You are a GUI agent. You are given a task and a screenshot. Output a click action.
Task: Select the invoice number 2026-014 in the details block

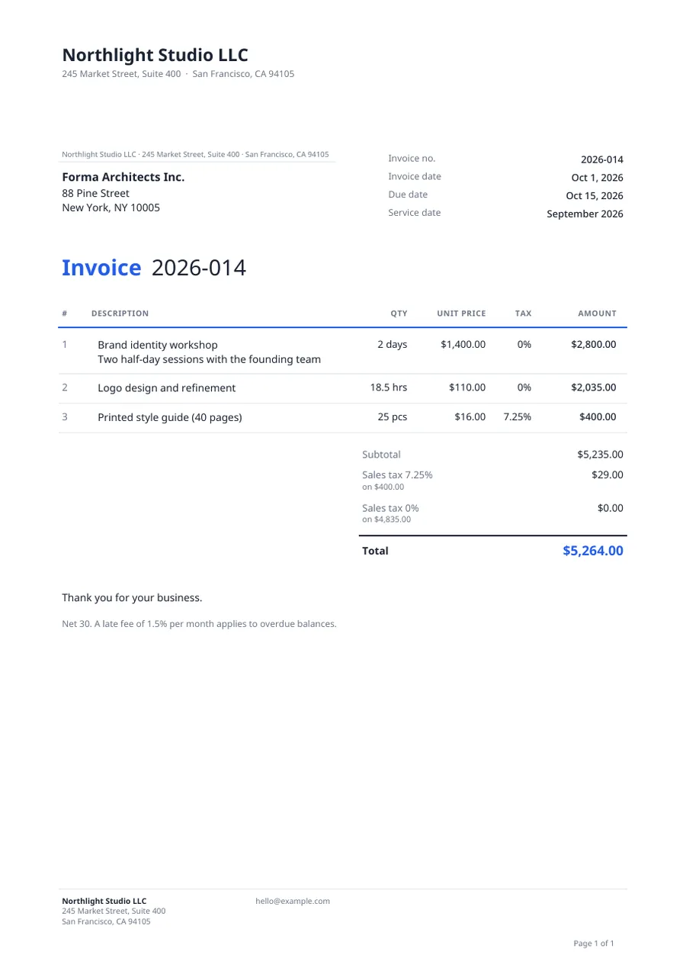(x=602, y=159)
